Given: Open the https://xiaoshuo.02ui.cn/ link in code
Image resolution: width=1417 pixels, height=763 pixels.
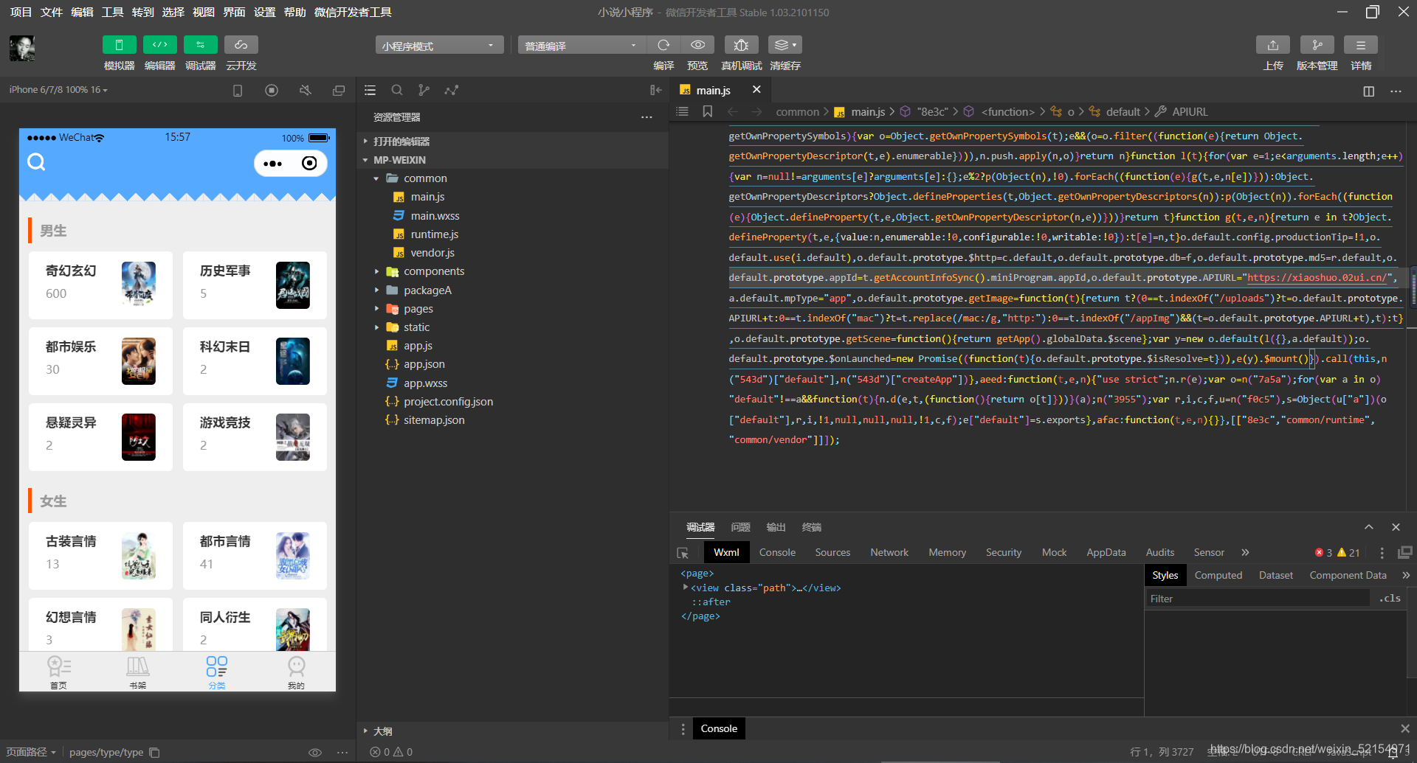Looking at the screenshot, I should point(1317,278).
